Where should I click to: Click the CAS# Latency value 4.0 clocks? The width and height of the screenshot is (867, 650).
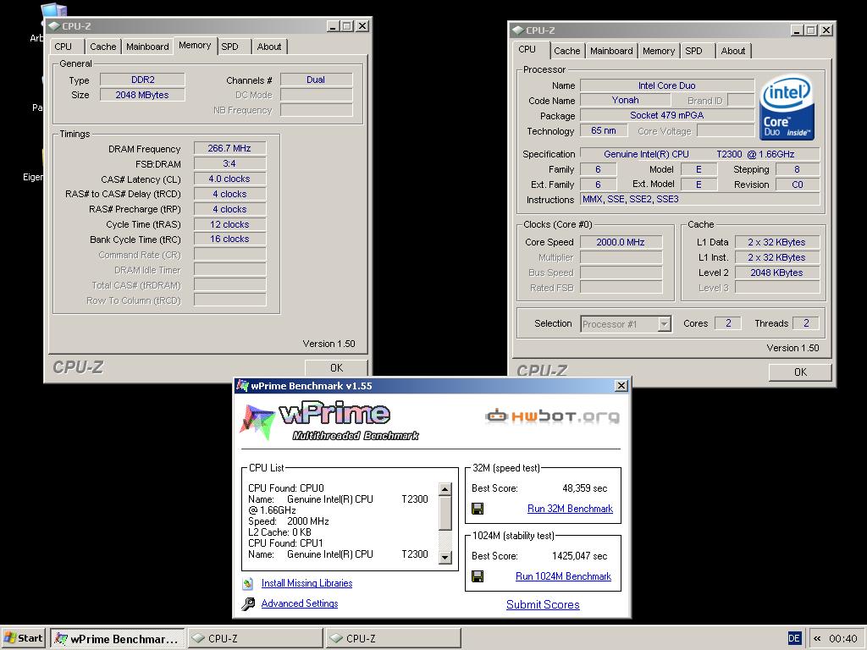coord(229,179)
